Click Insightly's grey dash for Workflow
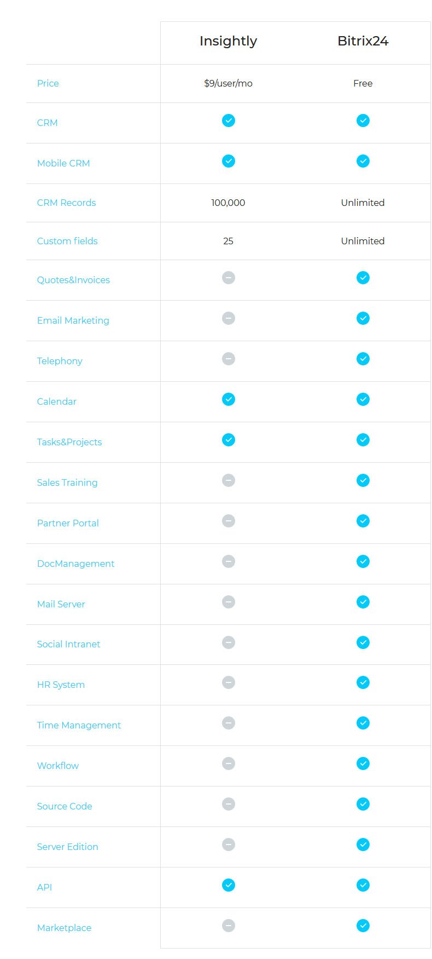This screenshot has height=959, width=432. click(x=229, y=763)
